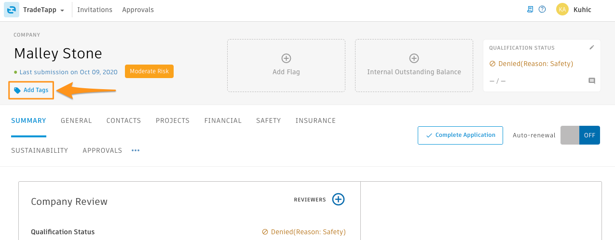Open last submission on Oct 09, 2020 link

click(68, 72)
